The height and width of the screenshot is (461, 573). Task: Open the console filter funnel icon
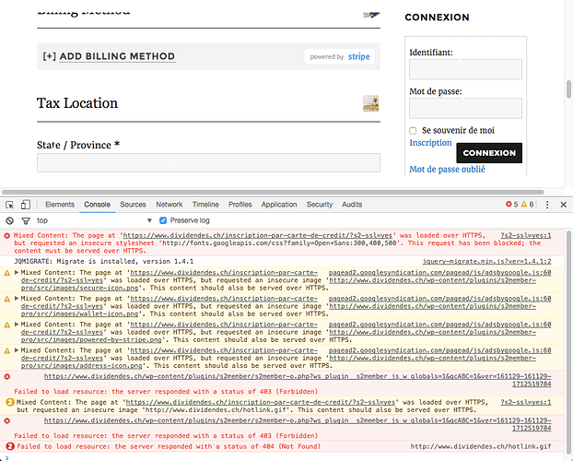point(26,220)
